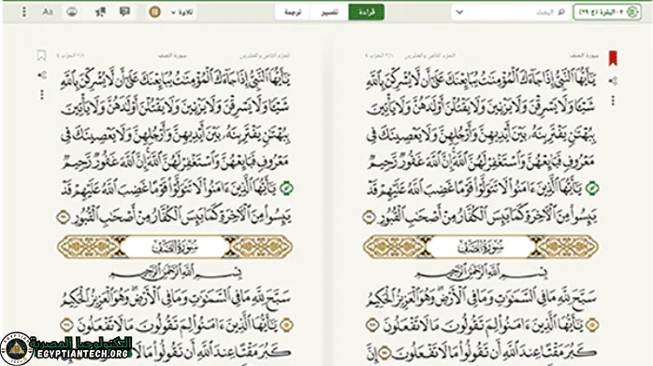653x366 pixels.
Task: Click gold verse marker before يا أيها الذين on left page
Action: pyautogui.click(x=286, y=325)
